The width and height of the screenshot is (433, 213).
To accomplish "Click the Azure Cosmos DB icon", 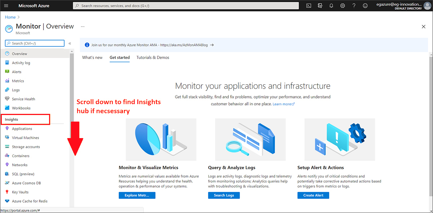I will [7, 183].
